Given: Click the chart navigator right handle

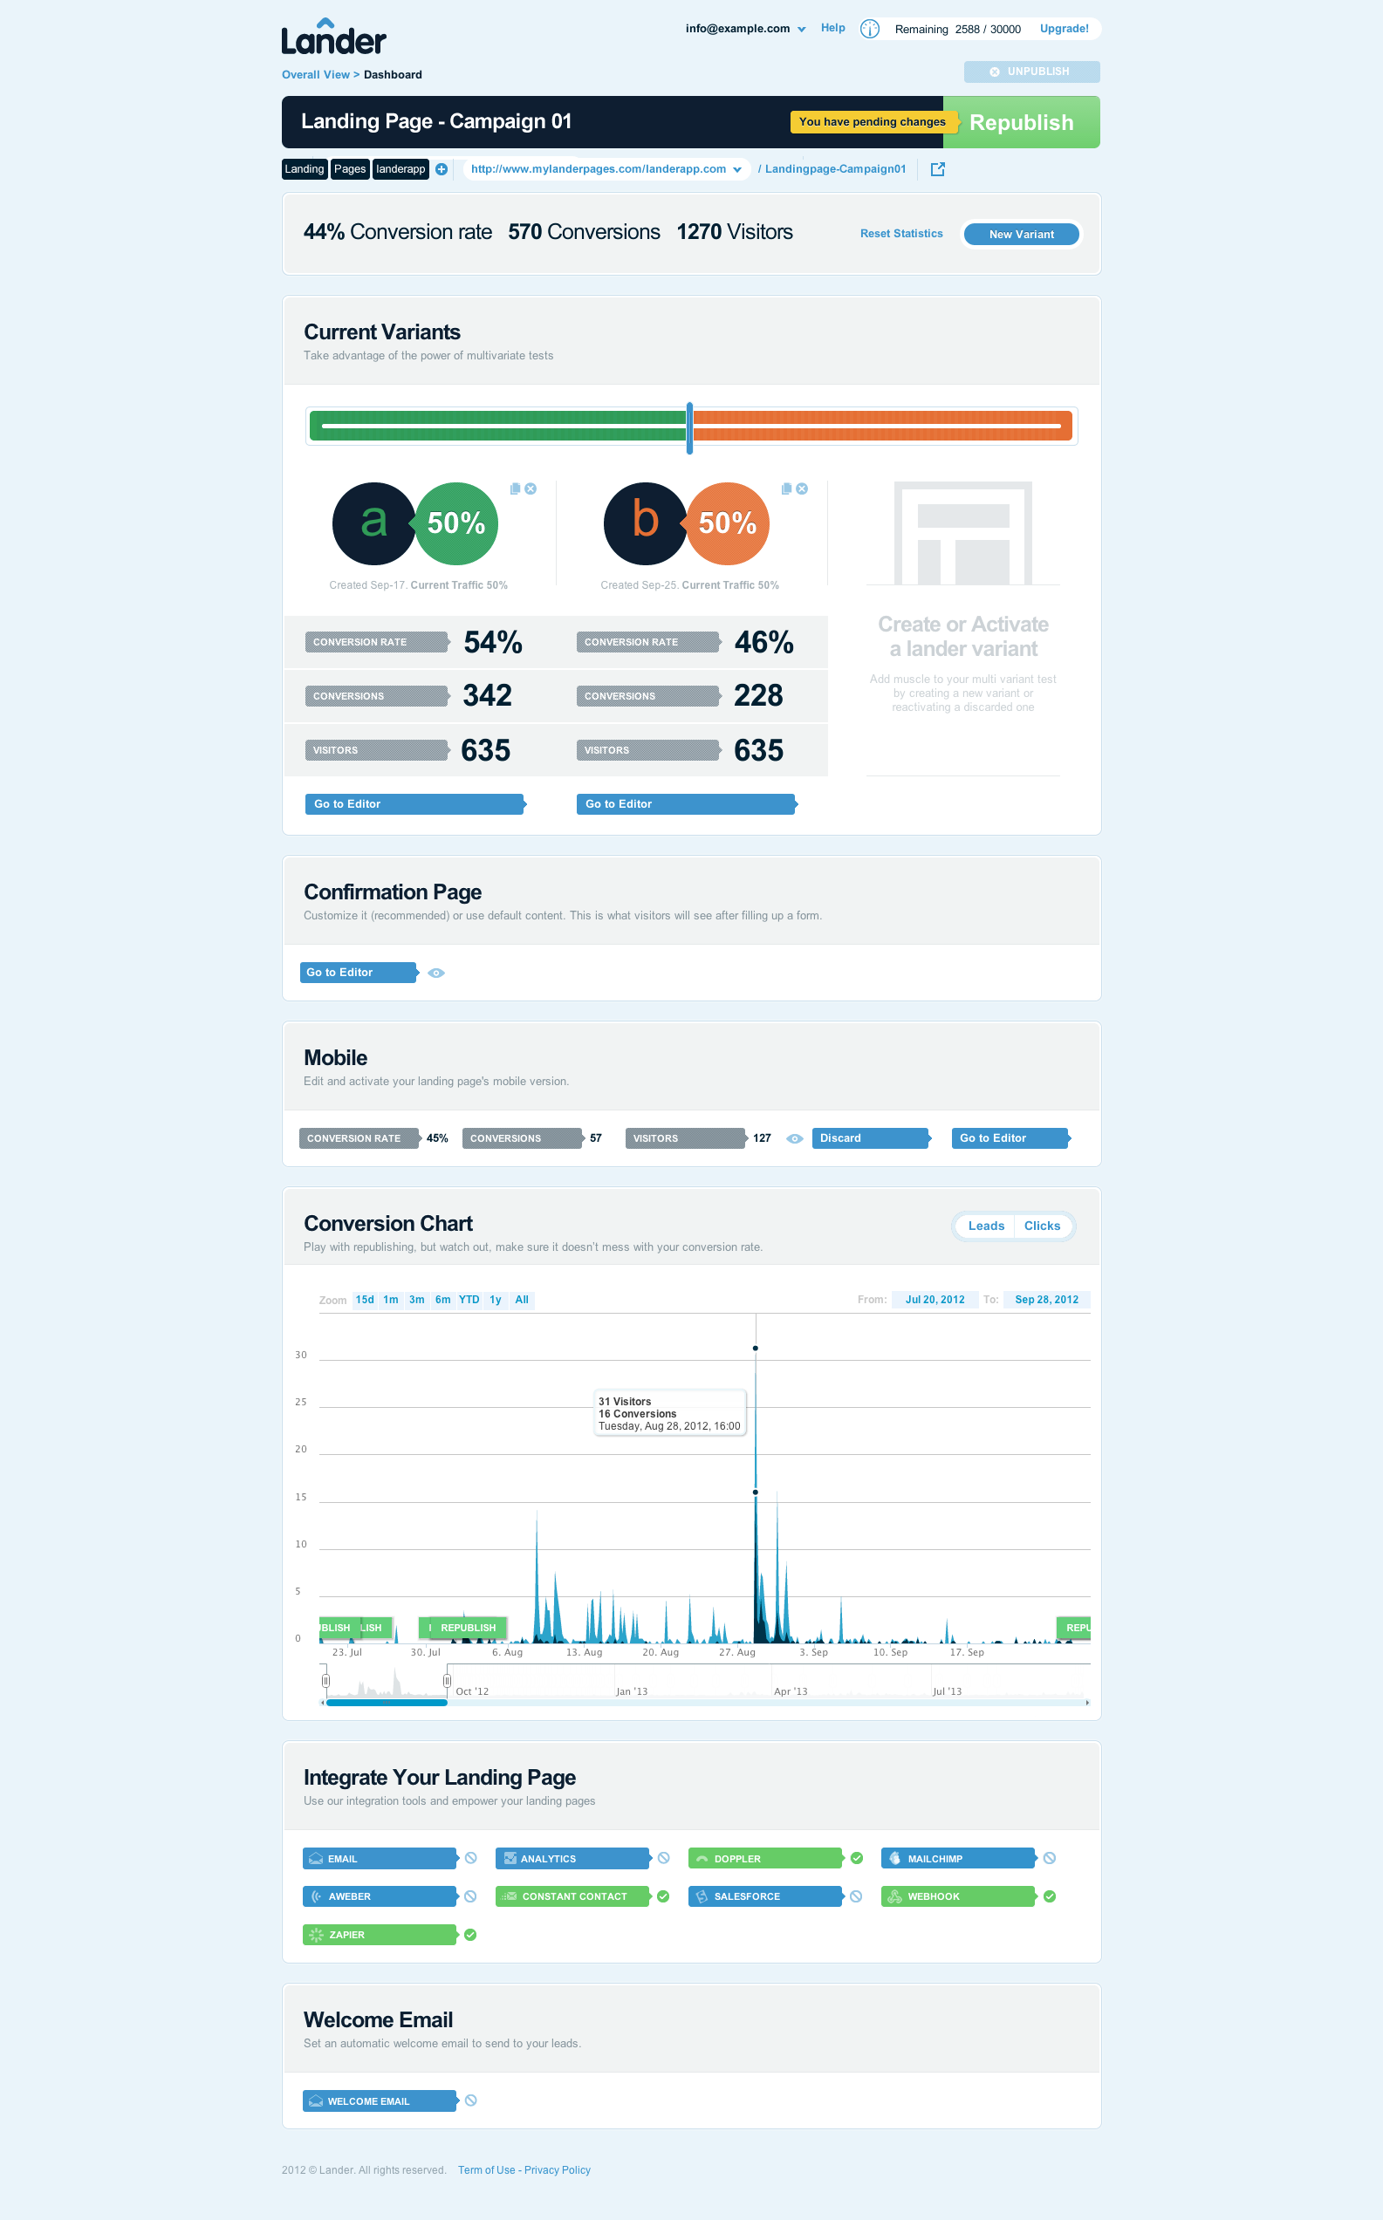Looking at the screenshot, I should point(447,1681).
